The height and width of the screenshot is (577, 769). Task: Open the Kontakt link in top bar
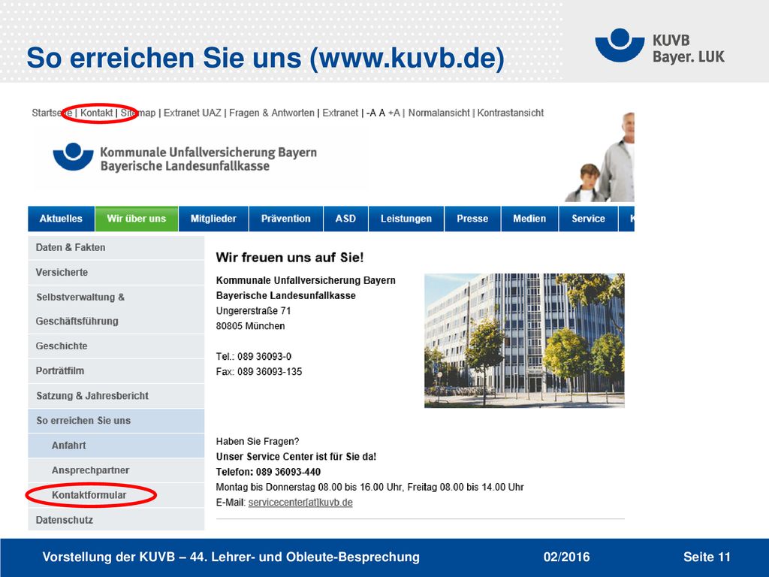(x=97, y=113)
